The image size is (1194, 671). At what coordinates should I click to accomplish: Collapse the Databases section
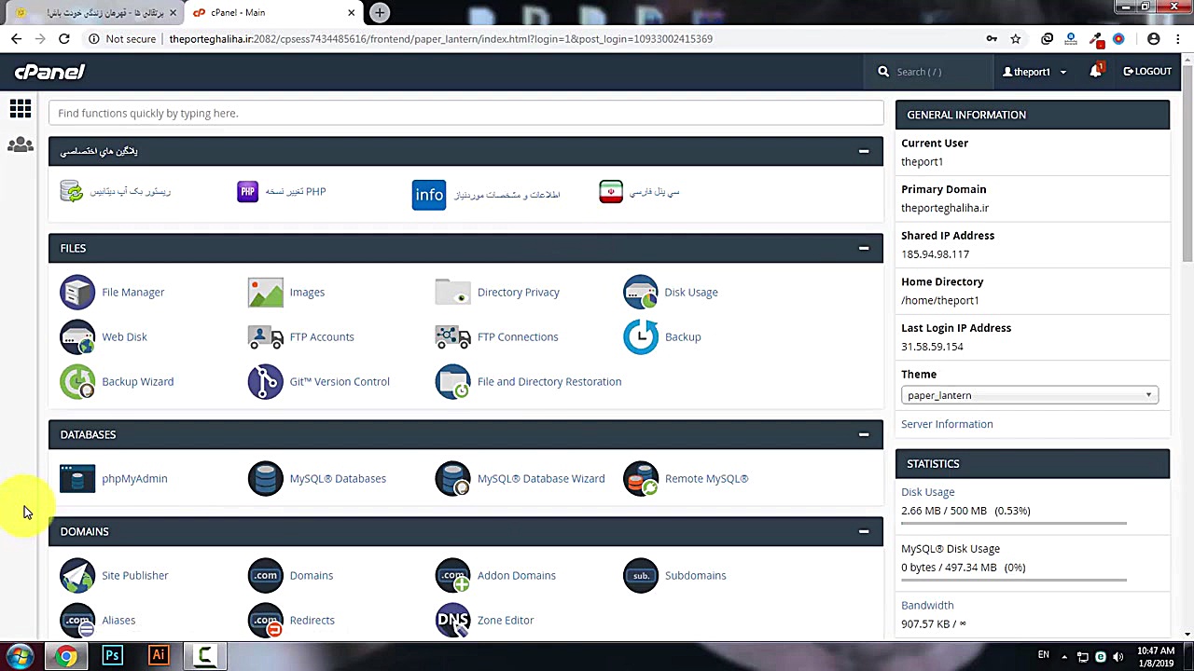pos(864,434)
